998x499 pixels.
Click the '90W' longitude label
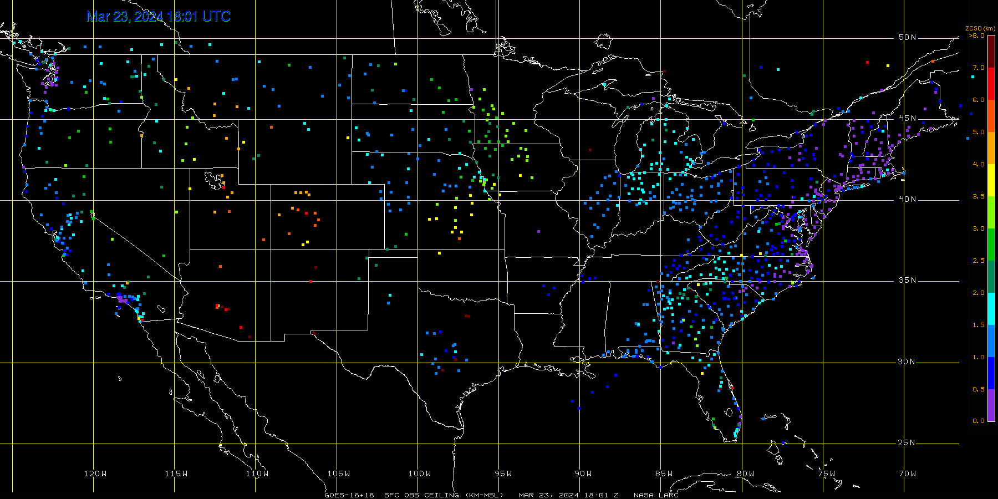pos(583,473)
